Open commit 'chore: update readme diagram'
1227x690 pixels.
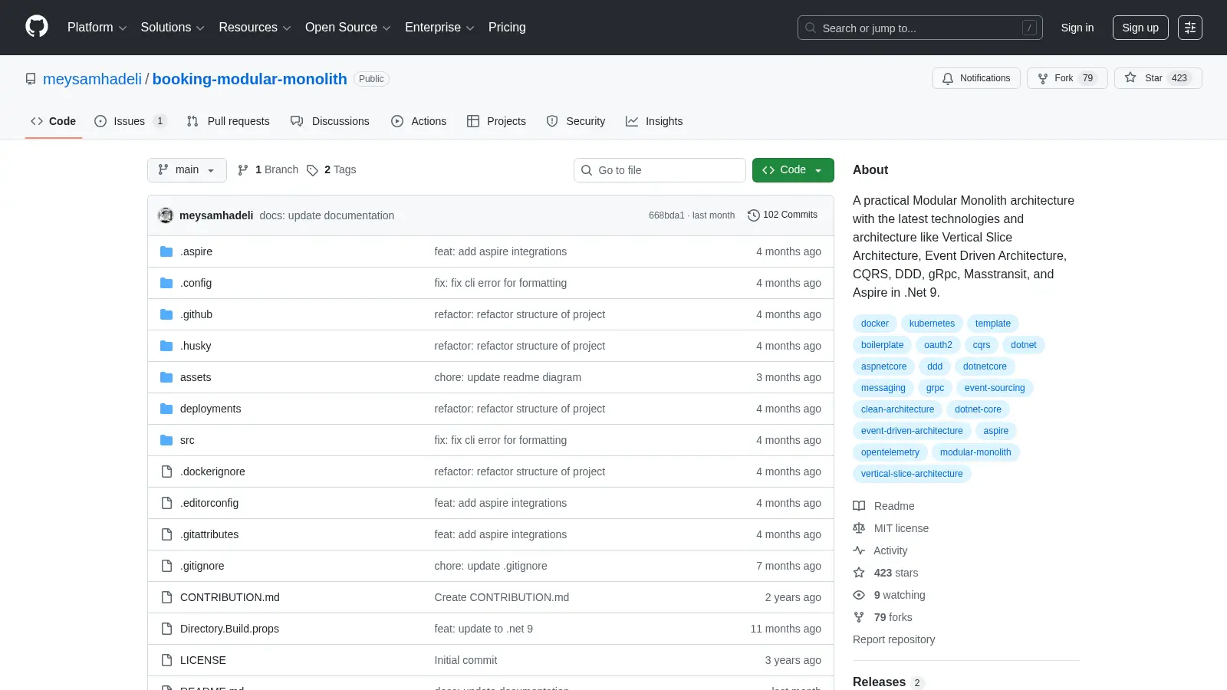[508, 377]
